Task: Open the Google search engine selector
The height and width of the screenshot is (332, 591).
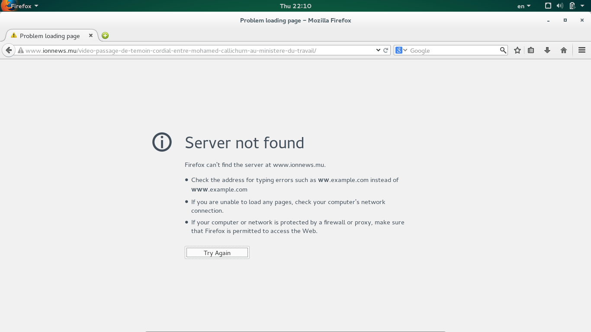Action: coord(401,50)
